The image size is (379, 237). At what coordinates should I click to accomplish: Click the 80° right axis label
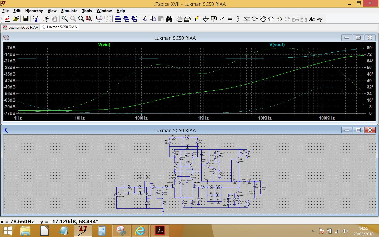tap(370, 48)
